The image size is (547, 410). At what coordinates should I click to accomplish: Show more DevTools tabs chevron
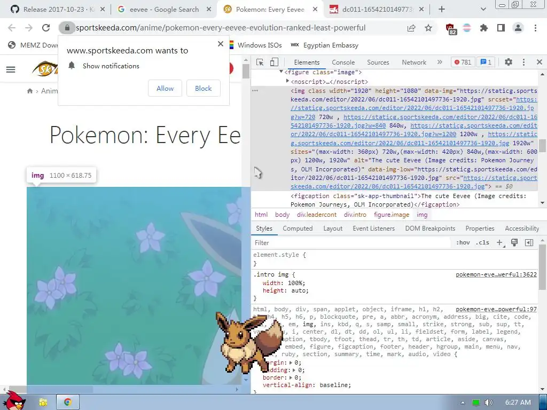point(440,62)
